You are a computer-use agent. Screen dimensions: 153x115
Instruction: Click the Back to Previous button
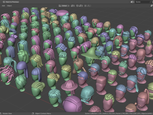pos(11,2)
